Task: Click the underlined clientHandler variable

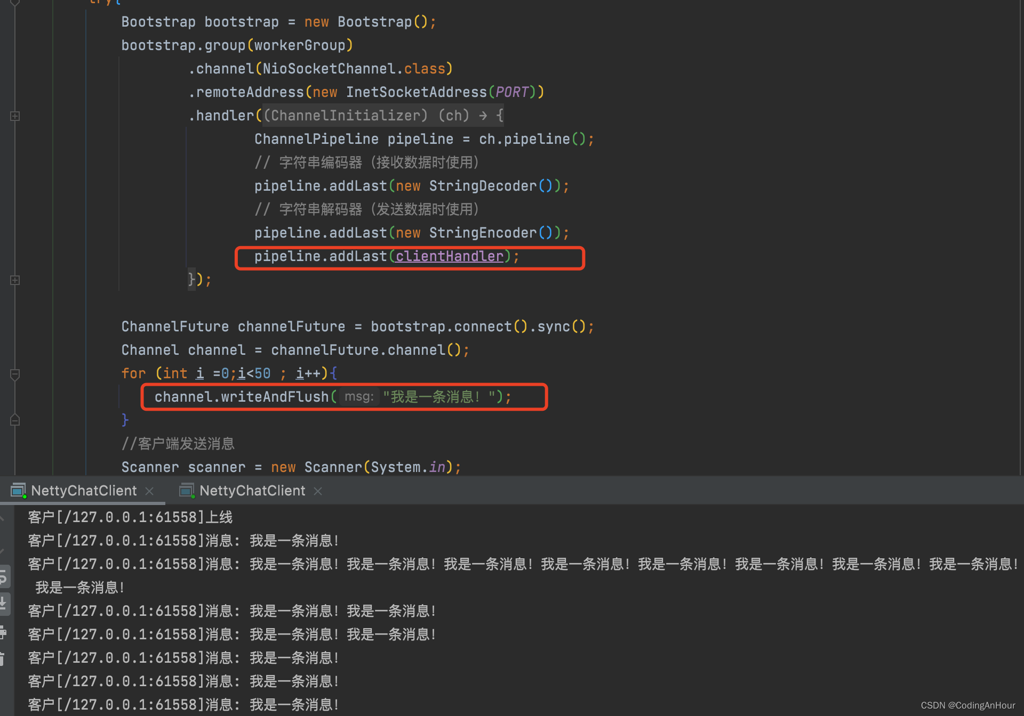Action: coord(449,256)
